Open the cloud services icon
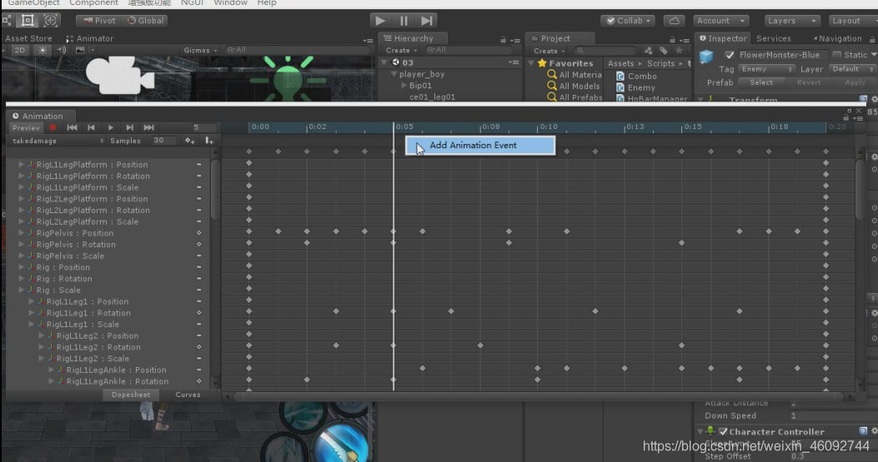This screenshot has width=878, height=462. 675,21
